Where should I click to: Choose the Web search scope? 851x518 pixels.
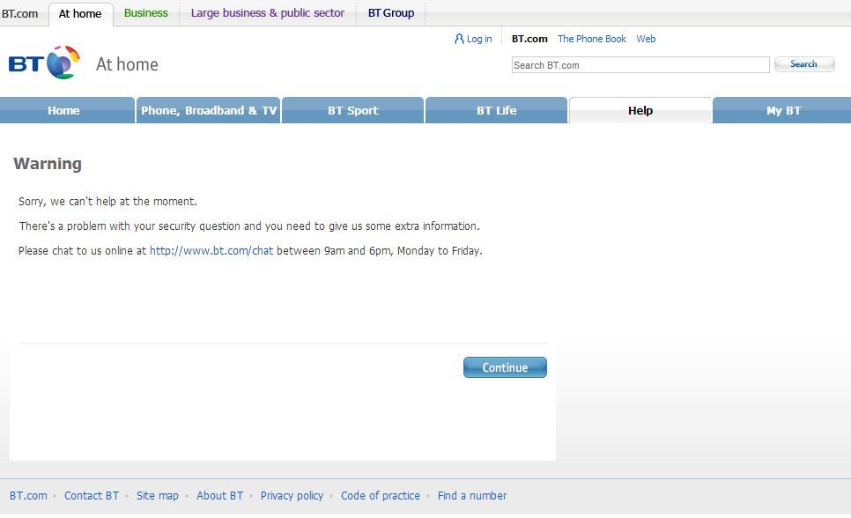pos(646,39)
